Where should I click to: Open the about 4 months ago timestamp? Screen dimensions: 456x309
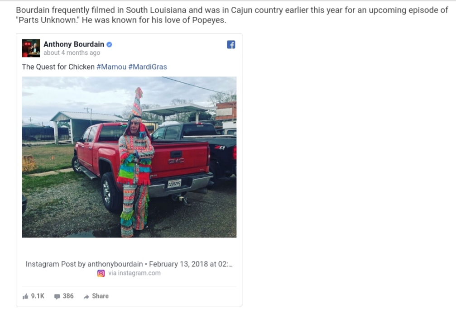coord(72,53)
